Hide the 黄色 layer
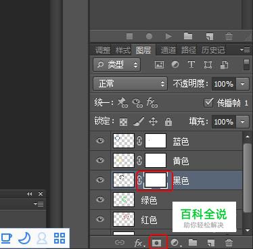The height and width of the screenshot is (249, 253). 100,160
